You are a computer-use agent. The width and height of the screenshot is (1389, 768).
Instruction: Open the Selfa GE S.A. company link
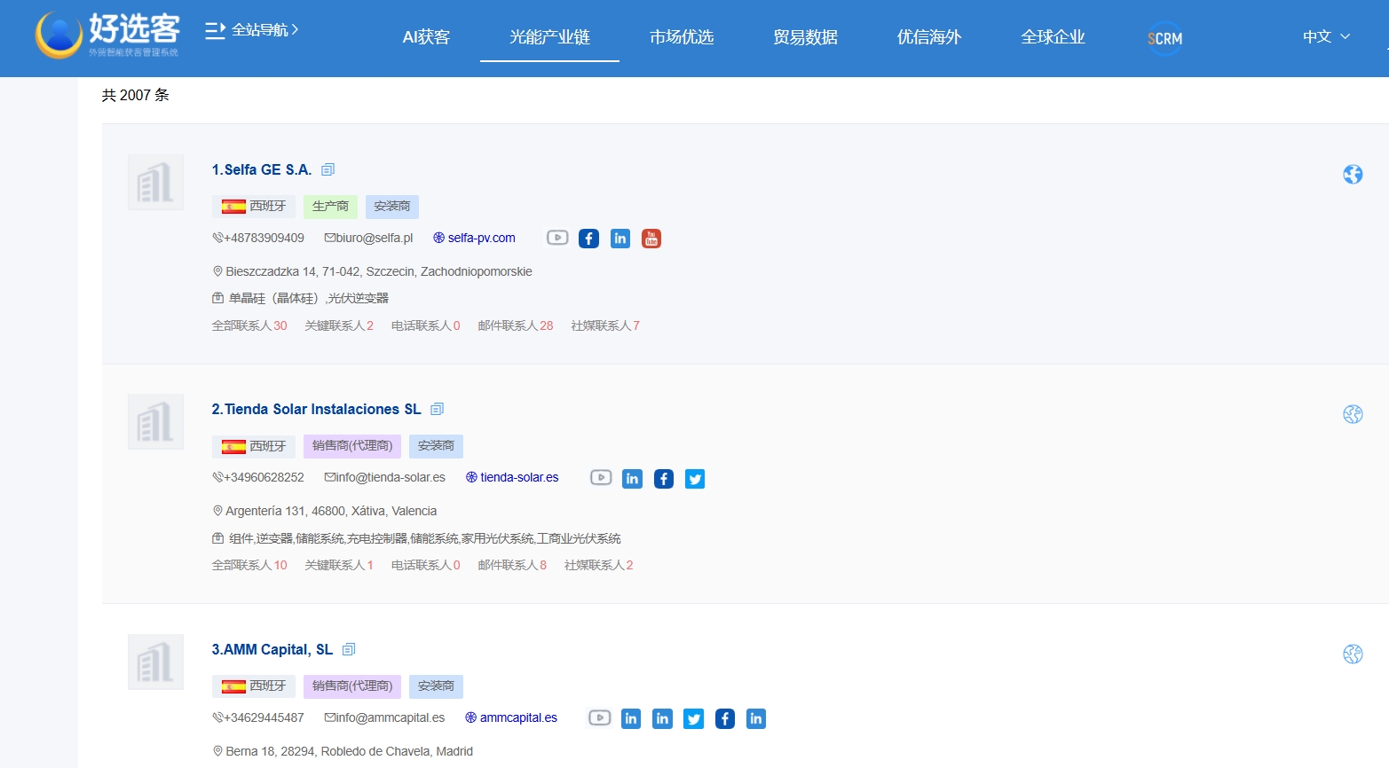click(x=262, y=169)
